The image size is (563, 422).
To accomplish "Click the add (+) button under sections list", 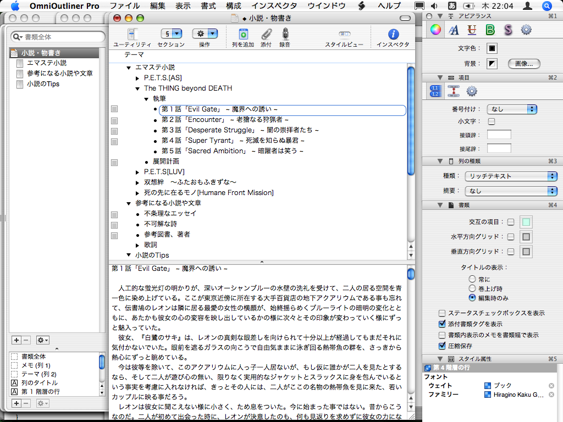I will tap(16, 340).
